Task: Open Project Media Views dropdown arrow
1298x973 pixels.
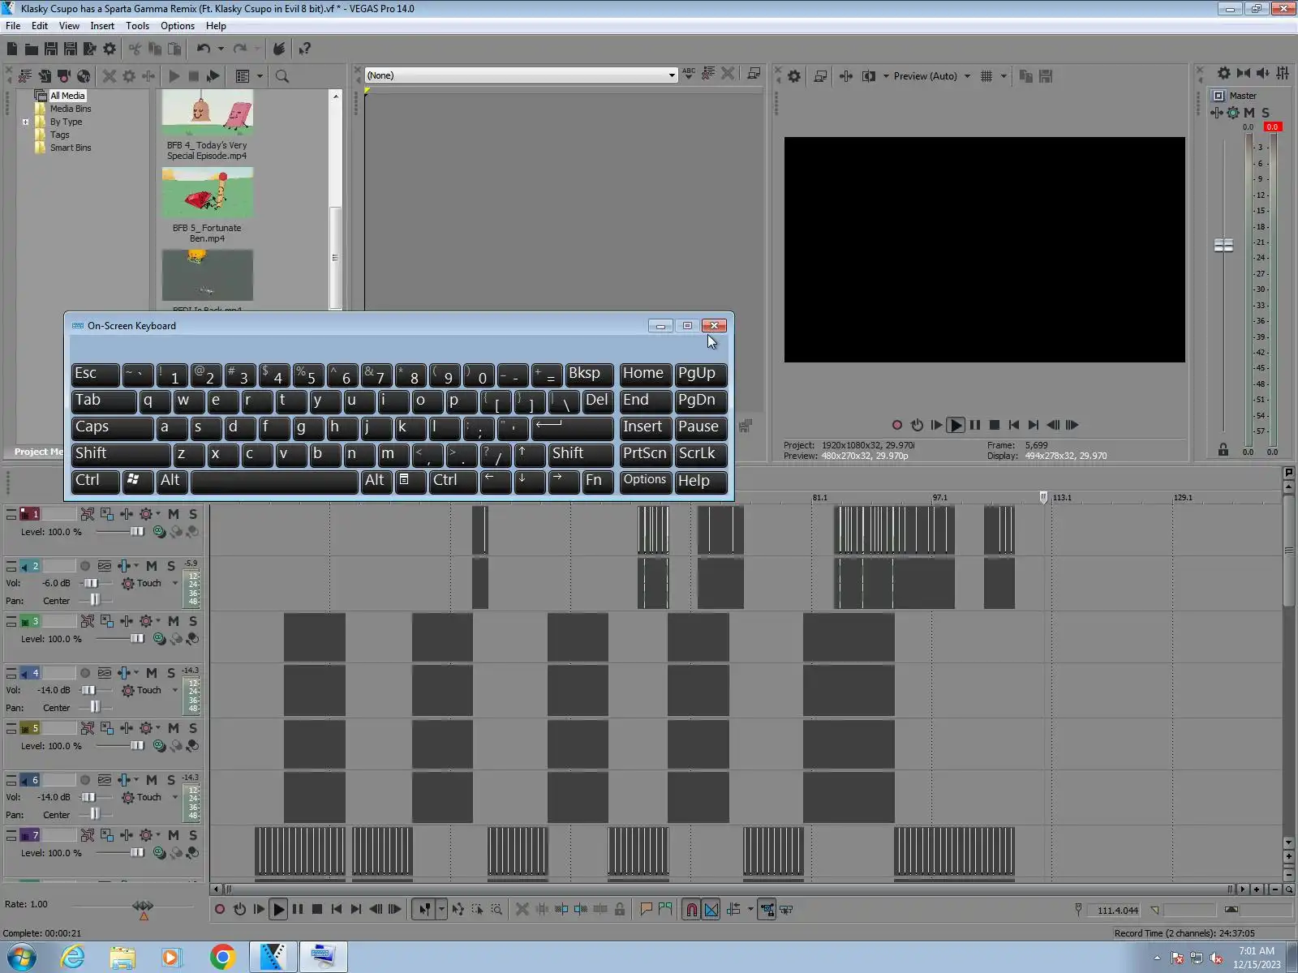Action: coord(260,76)
